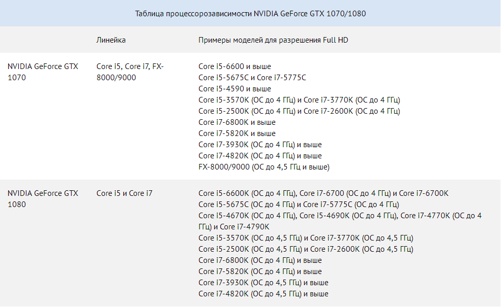Click the line starting 'Core i5-6600K (ОС до 4 ГГц)'
Viewport: 501px width, 307px height.
(323, 193)
